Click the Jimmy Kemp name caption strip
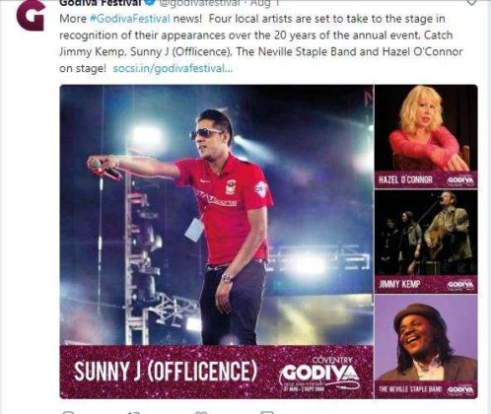Image resolution: width=491 pixels, height=414 pixels. [426, 284]
